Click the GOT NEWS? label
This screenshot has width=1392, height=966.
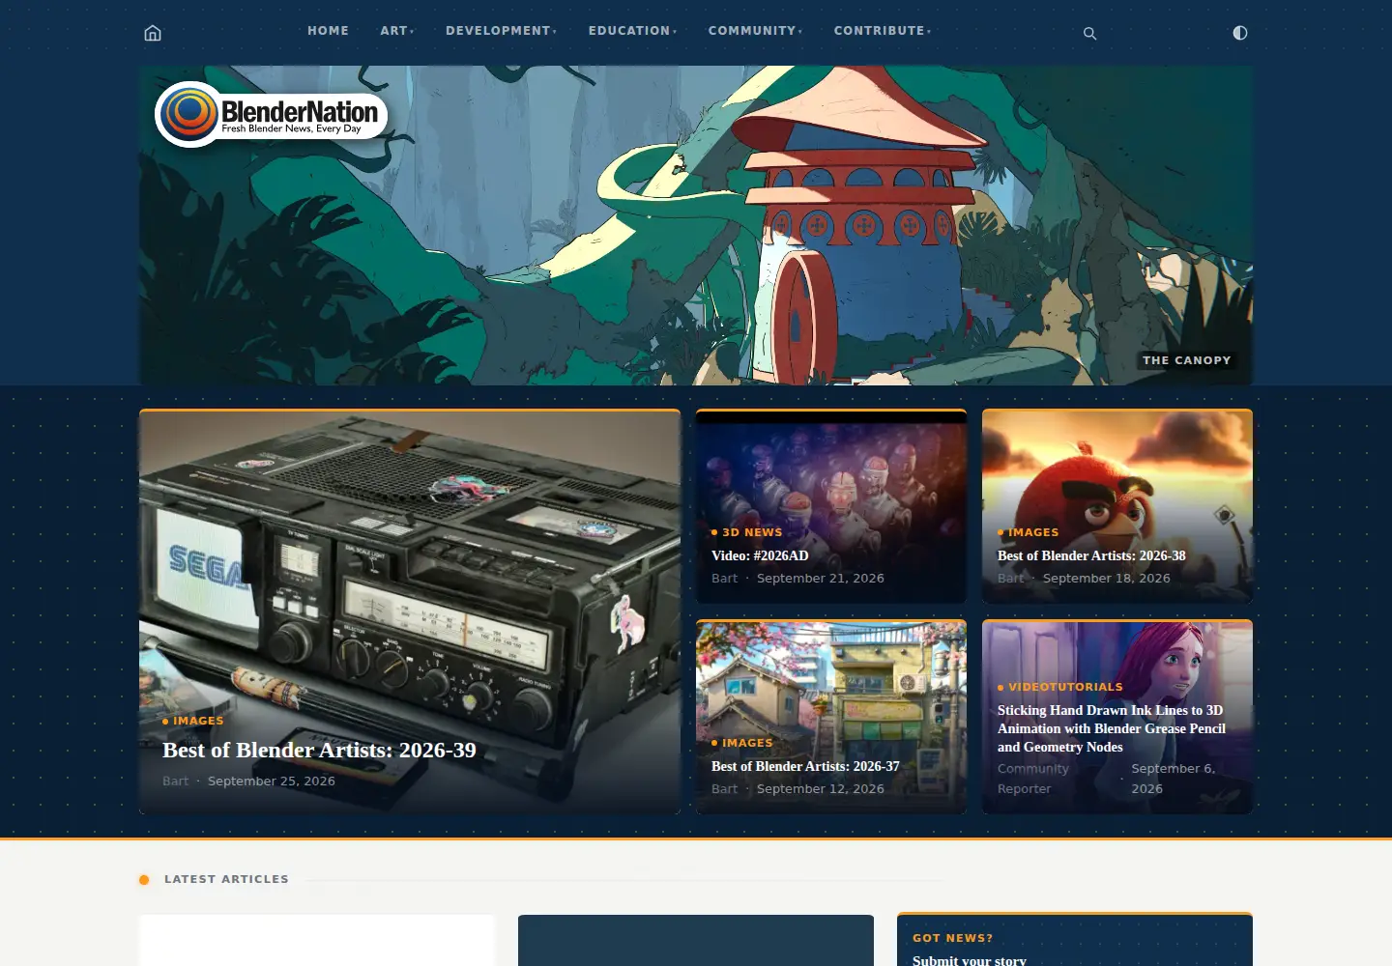click(x=953, y=938)
